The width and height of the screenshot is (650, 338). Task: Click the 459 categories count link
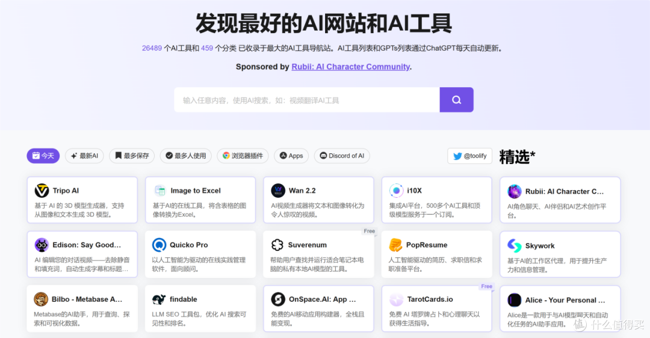207,48
